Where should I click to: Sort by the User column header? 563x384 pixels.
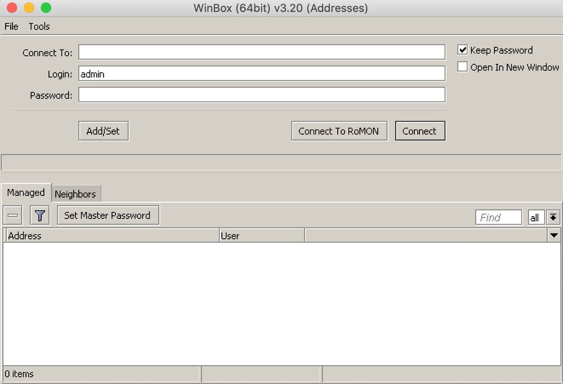coord(262,236)
